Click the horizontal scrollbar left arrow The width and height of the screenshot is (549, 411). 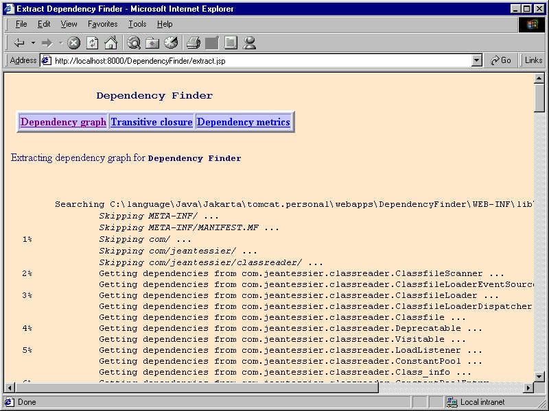click(x=9, y=387)
